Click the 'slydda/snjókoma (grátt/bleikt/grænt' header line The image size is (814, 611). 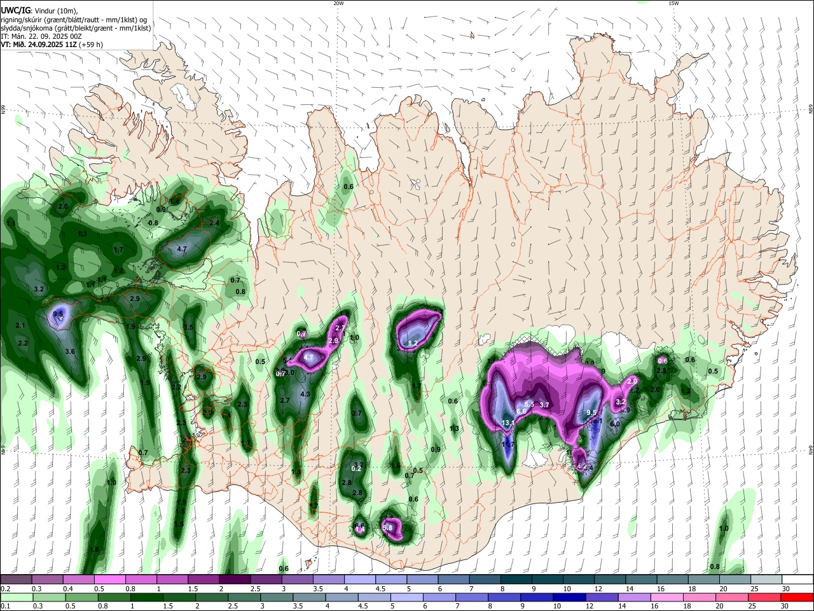(76, 27)
